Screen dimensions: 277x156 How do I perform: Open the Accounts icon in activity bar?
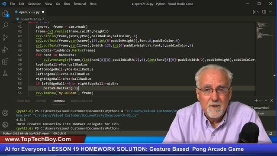pos(5,113)
